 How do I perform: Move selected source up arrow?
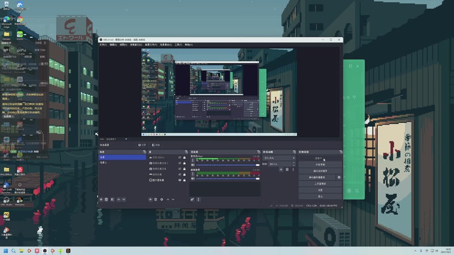pos(168,199)
